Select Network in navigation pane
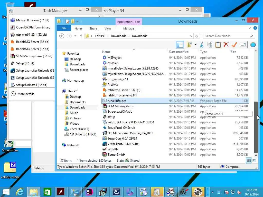The width and height of the screenshot is (263, 197). [x=70, y=145]
